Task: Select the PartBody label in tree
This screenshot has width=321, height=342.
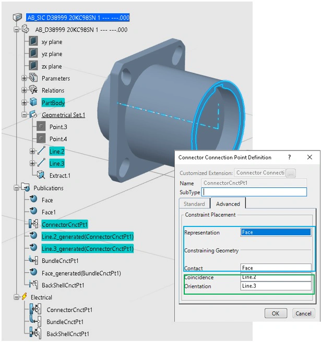Action: [x=53, y=103]
